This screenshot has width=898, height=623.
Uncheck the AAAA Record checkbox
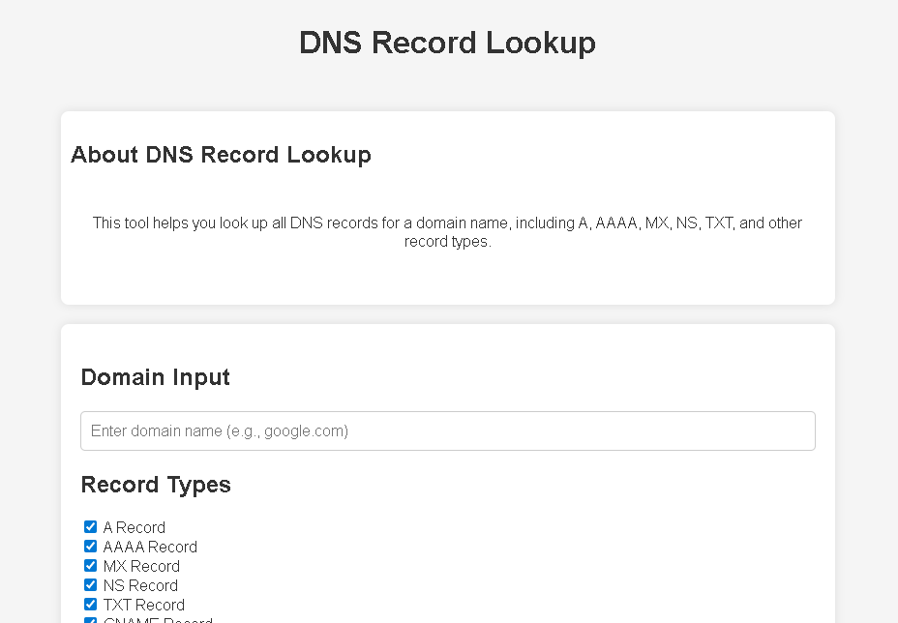pyautogui.click(x=91, y=547)
